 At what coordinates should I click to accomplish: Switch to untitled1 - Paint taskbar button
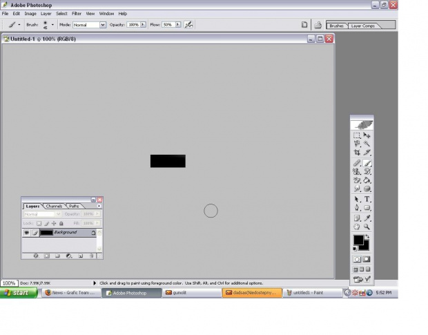(x=312, y=293)
